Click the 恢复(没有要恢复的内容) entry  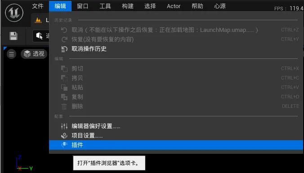click(x=176, y=40)
